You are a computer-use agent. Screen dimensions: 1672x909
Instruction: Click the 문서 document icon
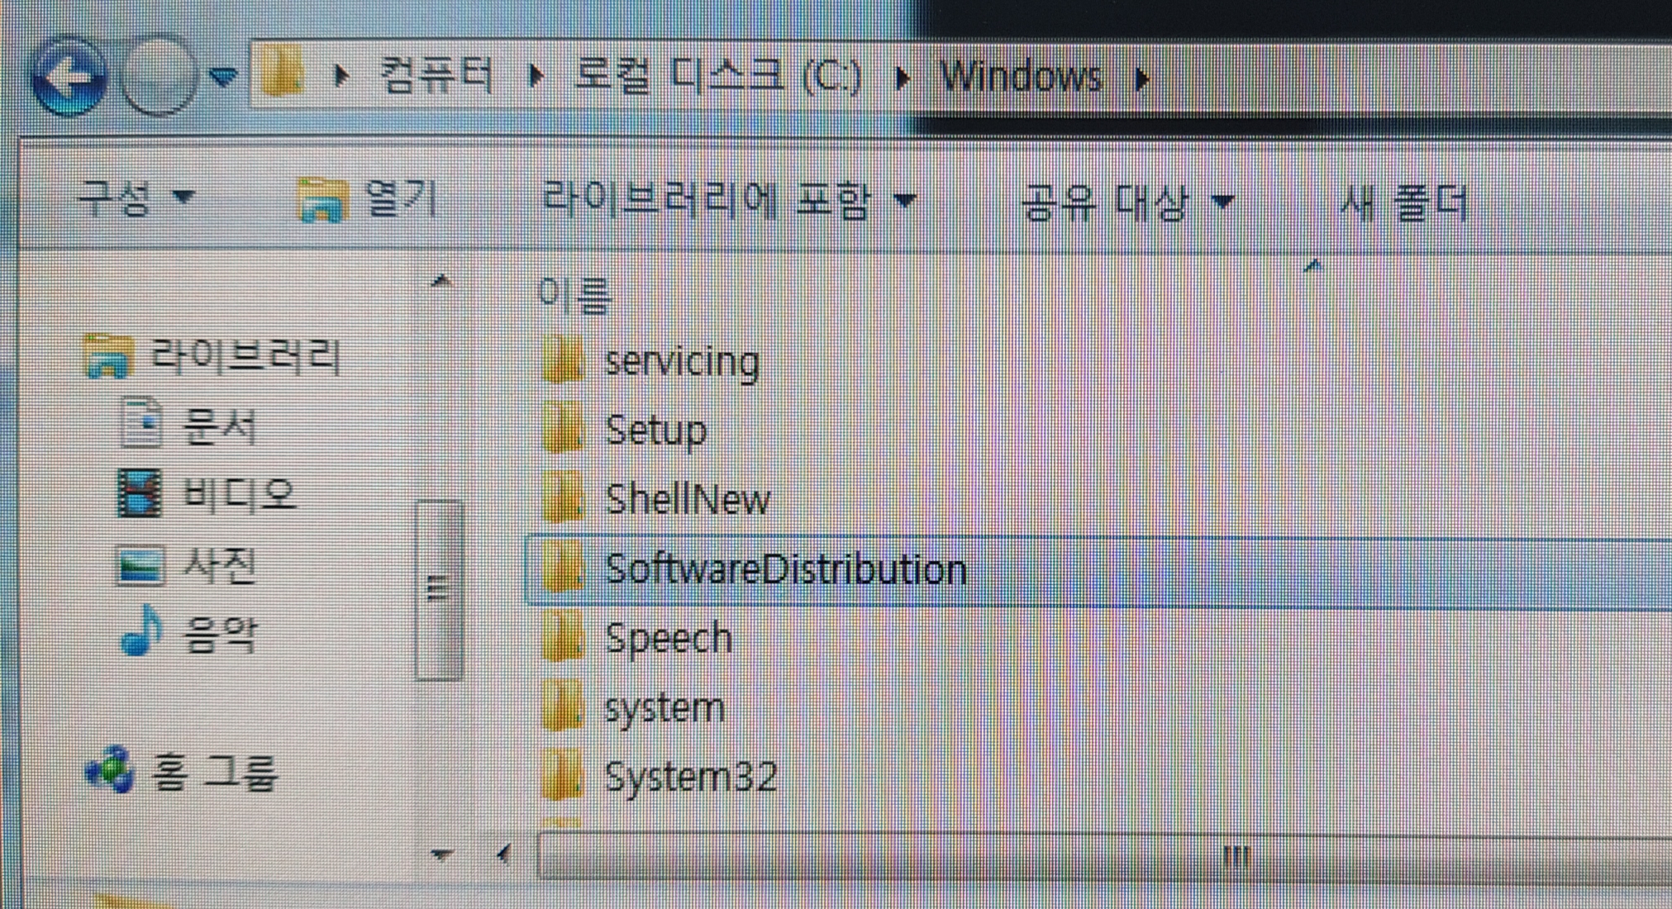point(141,422)
